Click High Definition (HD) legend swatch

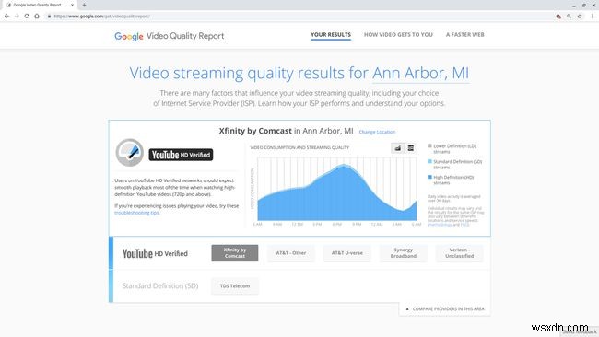pos(429,177)
